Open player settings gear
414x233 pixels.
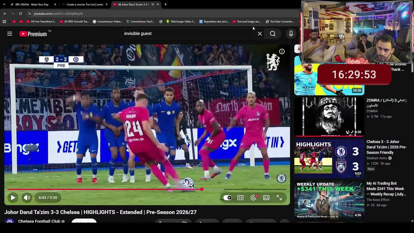point(254,198)
